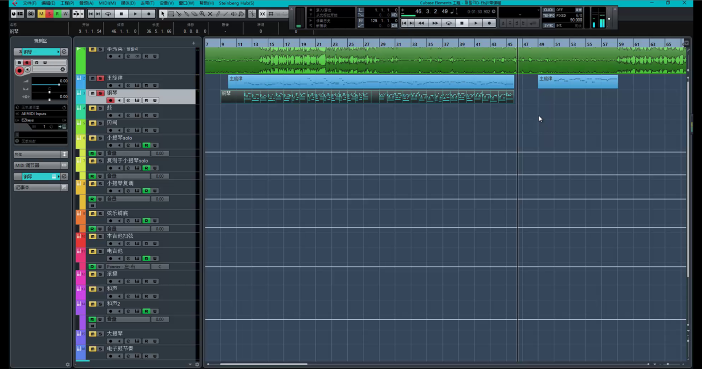702x369 pixels.
Task: Toggle the CLICK metronome button
Action: [x=548, y=10]
